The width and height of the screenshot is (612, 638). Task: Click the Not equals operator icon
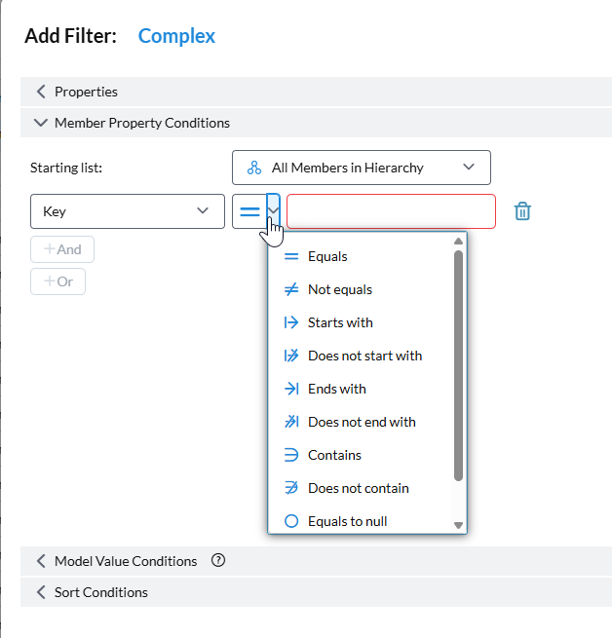pyautogui.click(x=290, y=290)
